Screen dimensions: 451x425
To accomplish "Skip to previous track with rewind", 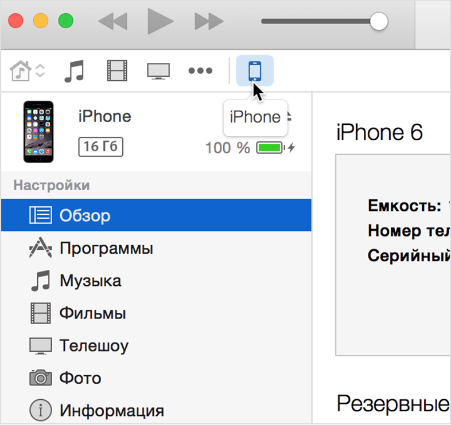I will point(112,21).
